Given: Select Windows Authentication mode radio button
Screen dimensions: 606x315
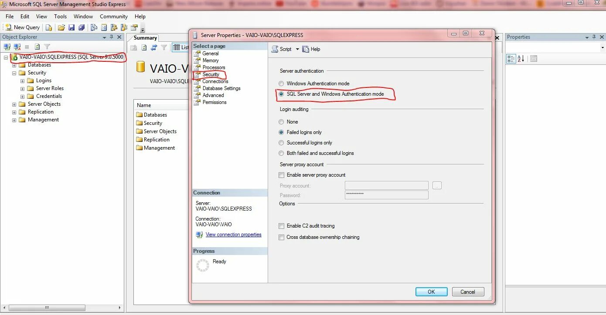Looking at the screenshot, I should click(281, 84).
